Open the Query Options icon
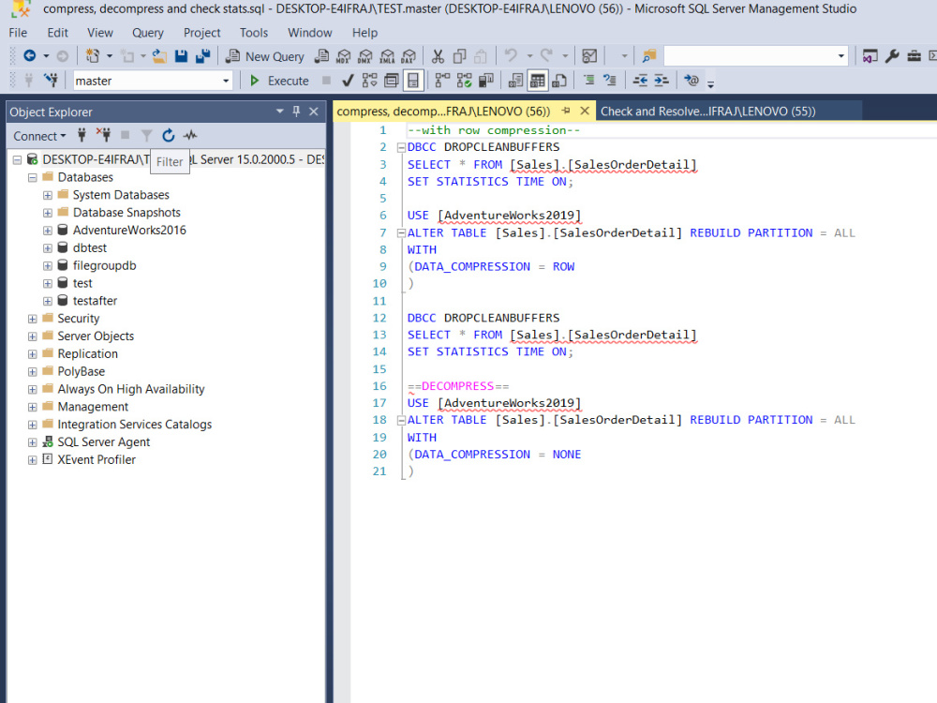 click(x=392, y=80)
